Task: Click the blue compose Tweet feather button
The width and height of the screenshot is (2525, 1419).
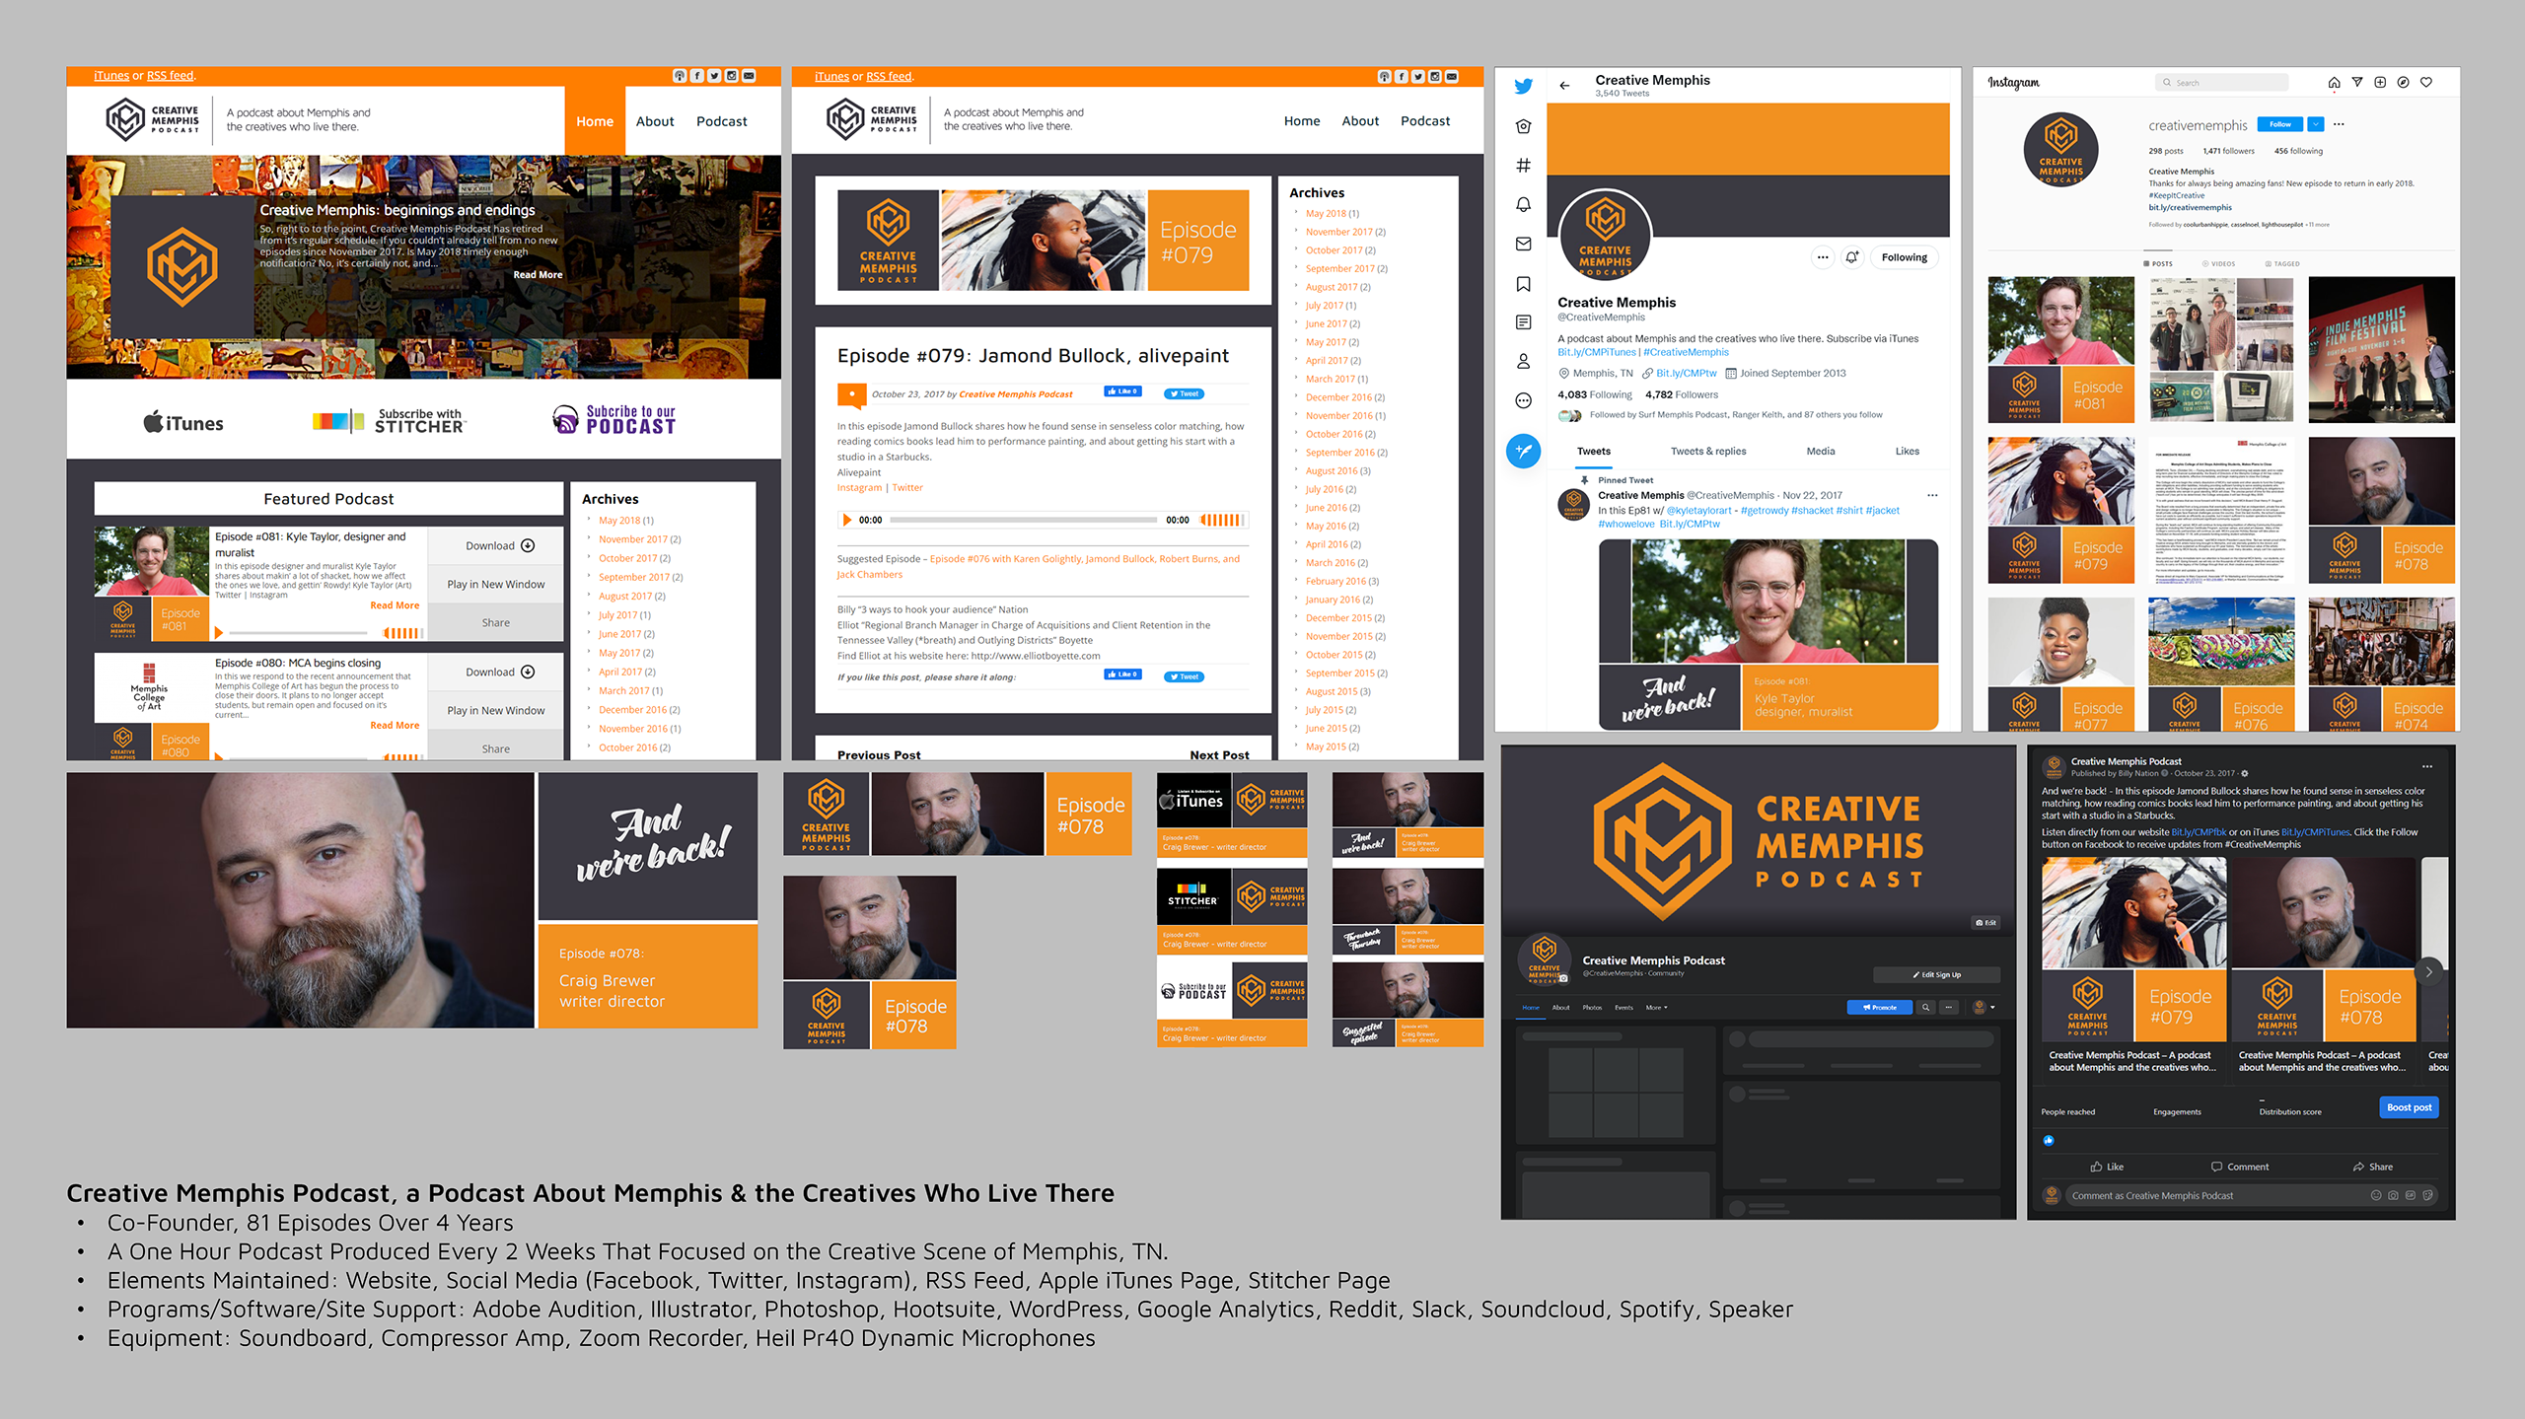Action: (x=1523, y=452)
